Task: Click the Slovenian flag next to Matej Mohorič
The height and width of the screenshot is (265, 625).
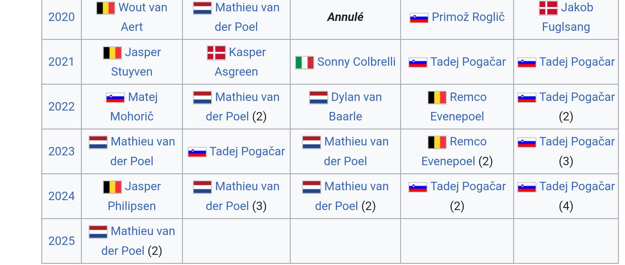Action: pos(115,97)
